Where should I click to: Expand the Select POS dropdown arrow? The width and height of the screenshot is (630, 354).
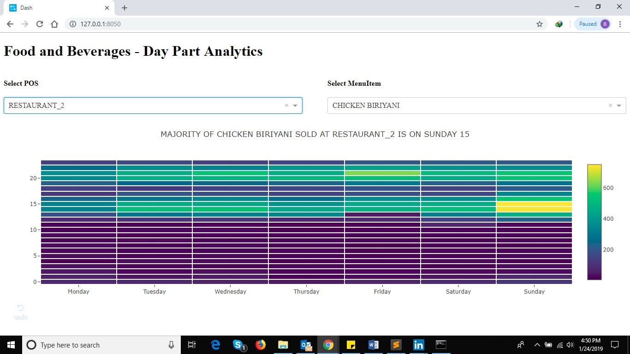click(x=295, y=106)
